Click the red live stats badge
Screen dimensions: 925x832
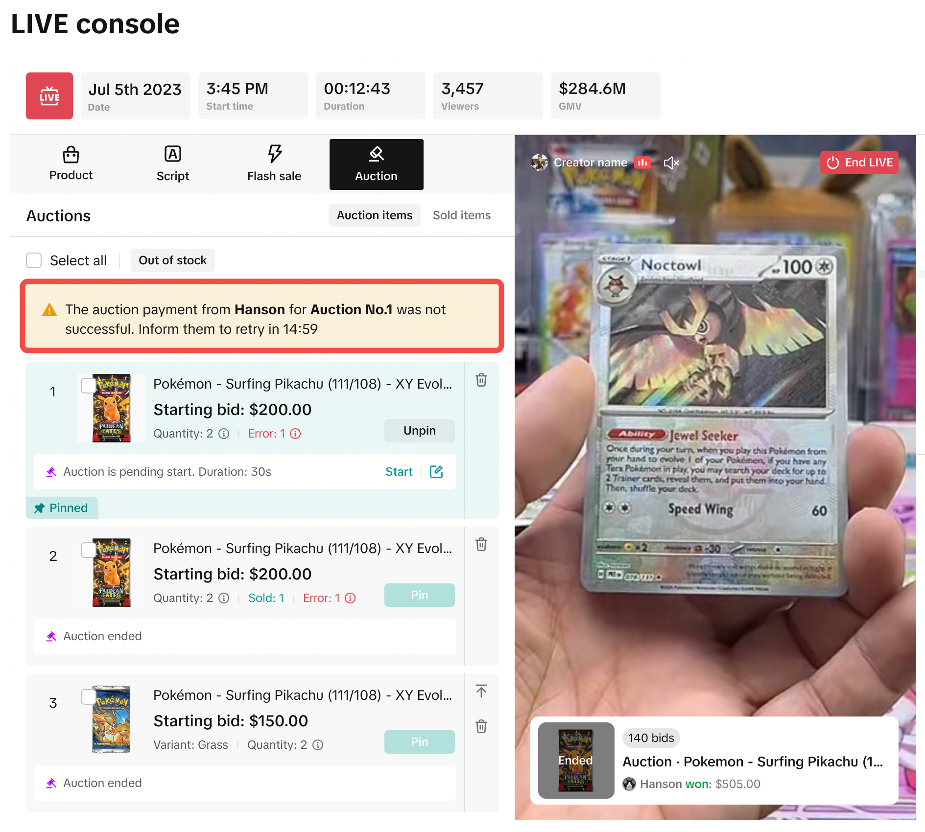(642, 162)
